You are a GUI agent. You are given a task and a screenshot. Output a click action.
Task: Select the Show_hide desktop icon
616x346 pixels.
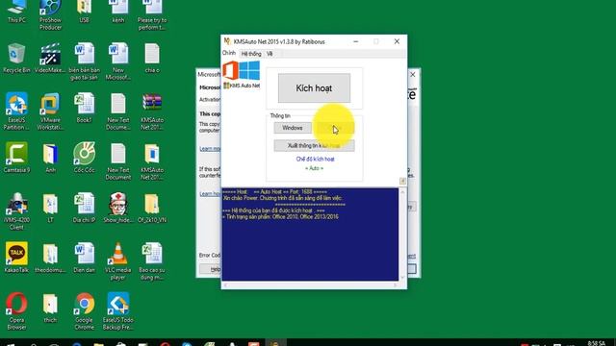click(x=117, y=208)
